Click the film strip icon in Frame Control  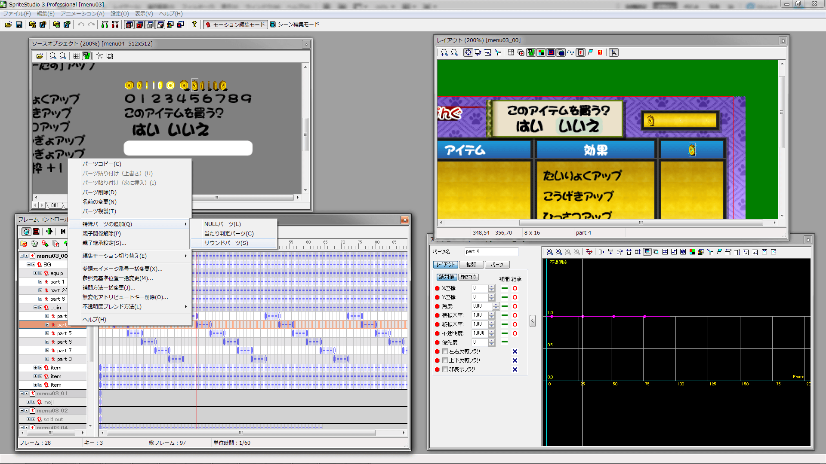(x=37, y=232)
